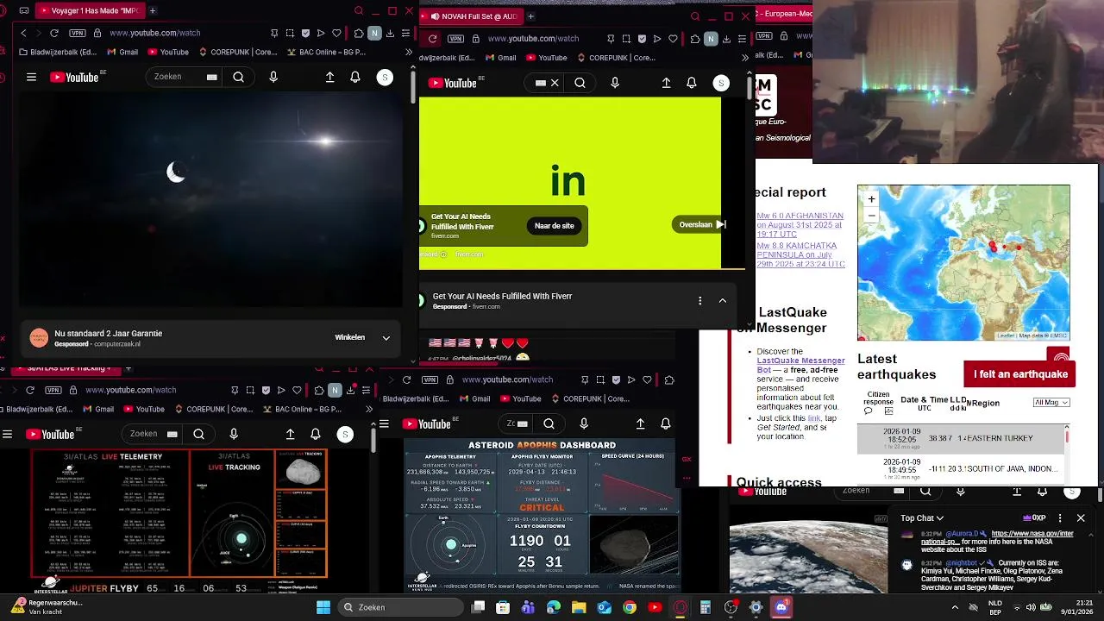Open Windows Start menu
This screenshot has width=1104, height=621.
click(x=323, y=607)
